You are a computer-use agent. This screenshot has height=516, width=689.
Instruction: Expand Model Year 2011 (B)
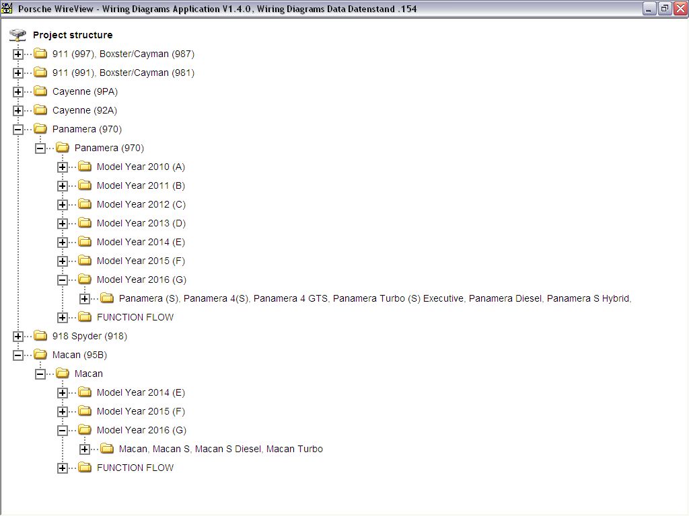click(63, 187)
